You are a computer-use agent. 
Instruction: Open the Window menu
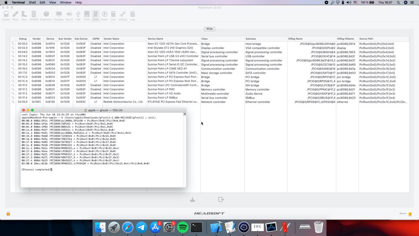66,2
